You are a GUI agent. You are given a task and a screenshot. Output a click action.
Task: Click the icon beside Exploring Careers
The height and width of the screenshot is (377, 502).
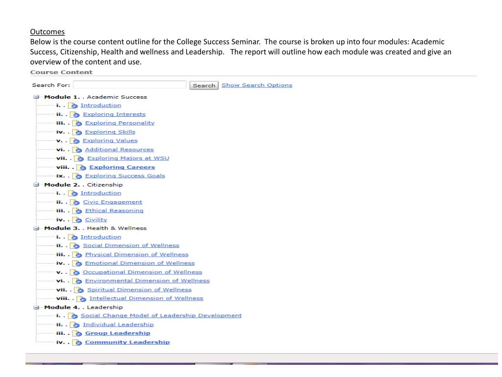(x=82, y=167)
